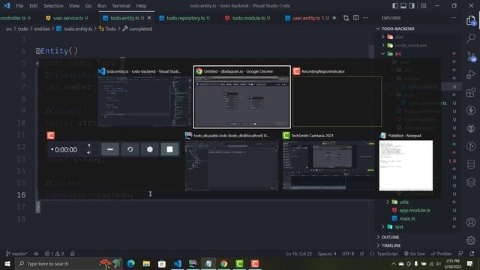Click Spaces: 4 indentation setting
Viewport: 480px width, 270px height.
327,253
